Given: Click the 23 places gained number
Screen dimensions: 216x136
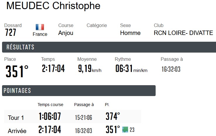Looking at the screenshot, I should click(132, 130).
